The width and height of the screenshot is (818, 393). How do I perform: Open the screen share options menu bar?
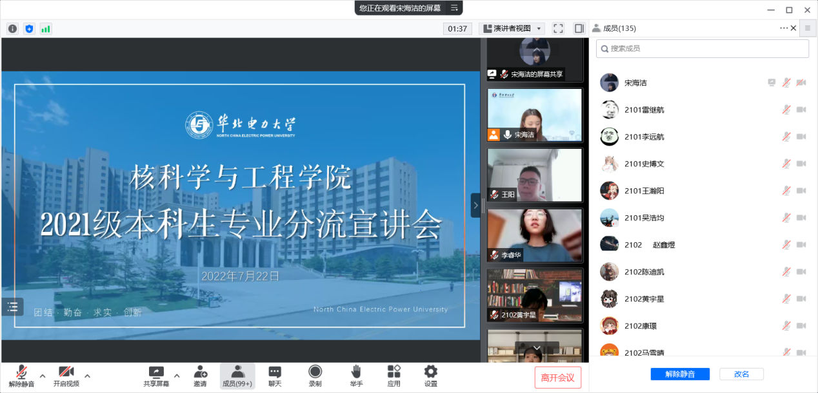pos(454,8)
